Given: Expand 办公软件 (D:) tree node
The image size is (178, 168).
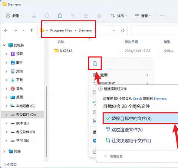Looking at the screenshot, I should point(6,115).
